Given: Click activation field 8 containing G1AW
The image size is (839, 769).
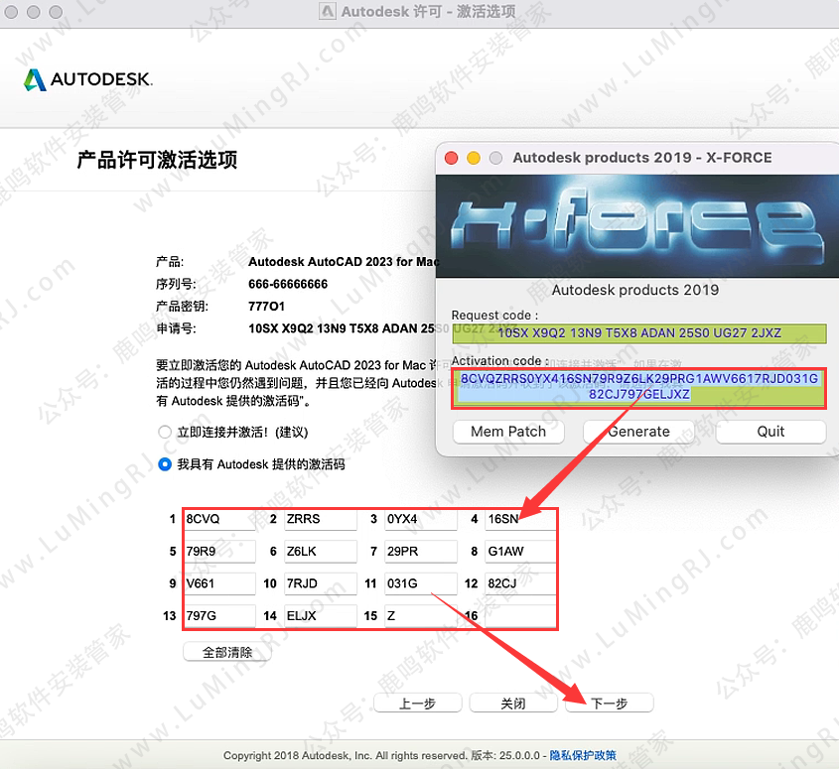Looking at the screenshot, I should (x=520, y=552).
